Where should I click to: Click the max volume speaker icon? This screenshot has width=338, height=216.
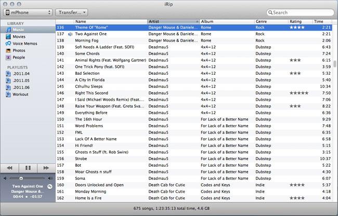pos(49,179)
